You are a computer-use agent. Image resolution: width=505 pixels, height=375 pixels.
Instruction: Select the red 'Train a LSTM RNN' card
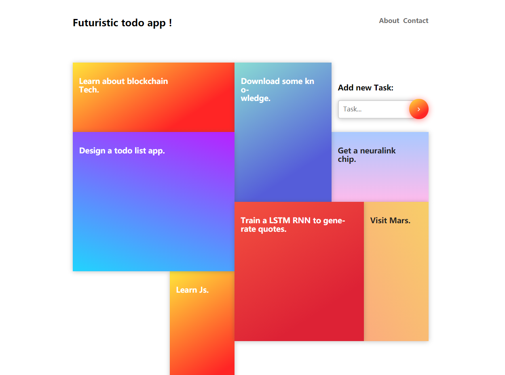click(299, 271)
